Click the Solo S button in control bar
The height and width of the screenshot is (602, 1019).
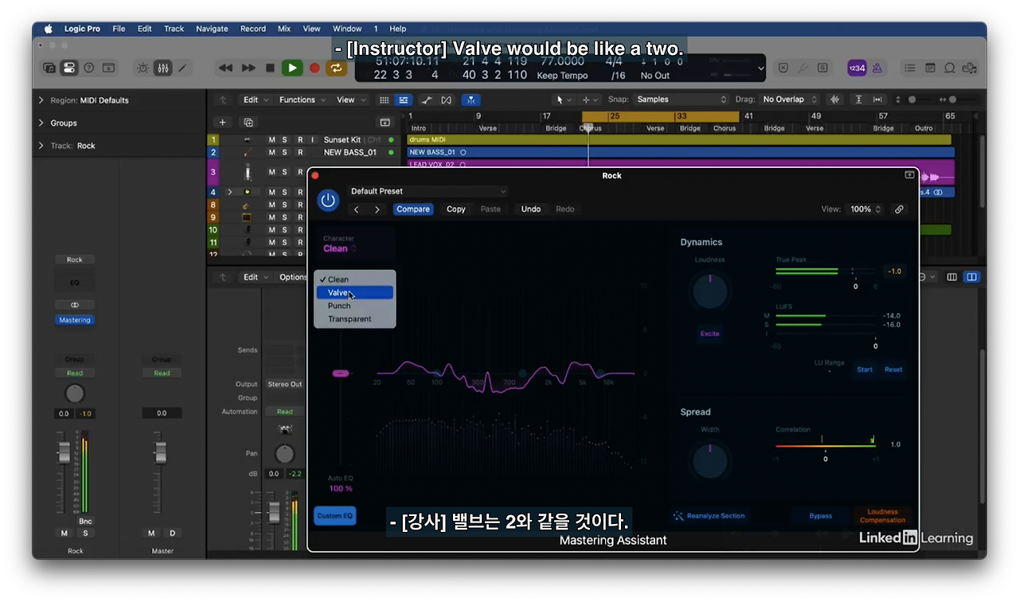[x=822, y=68]
